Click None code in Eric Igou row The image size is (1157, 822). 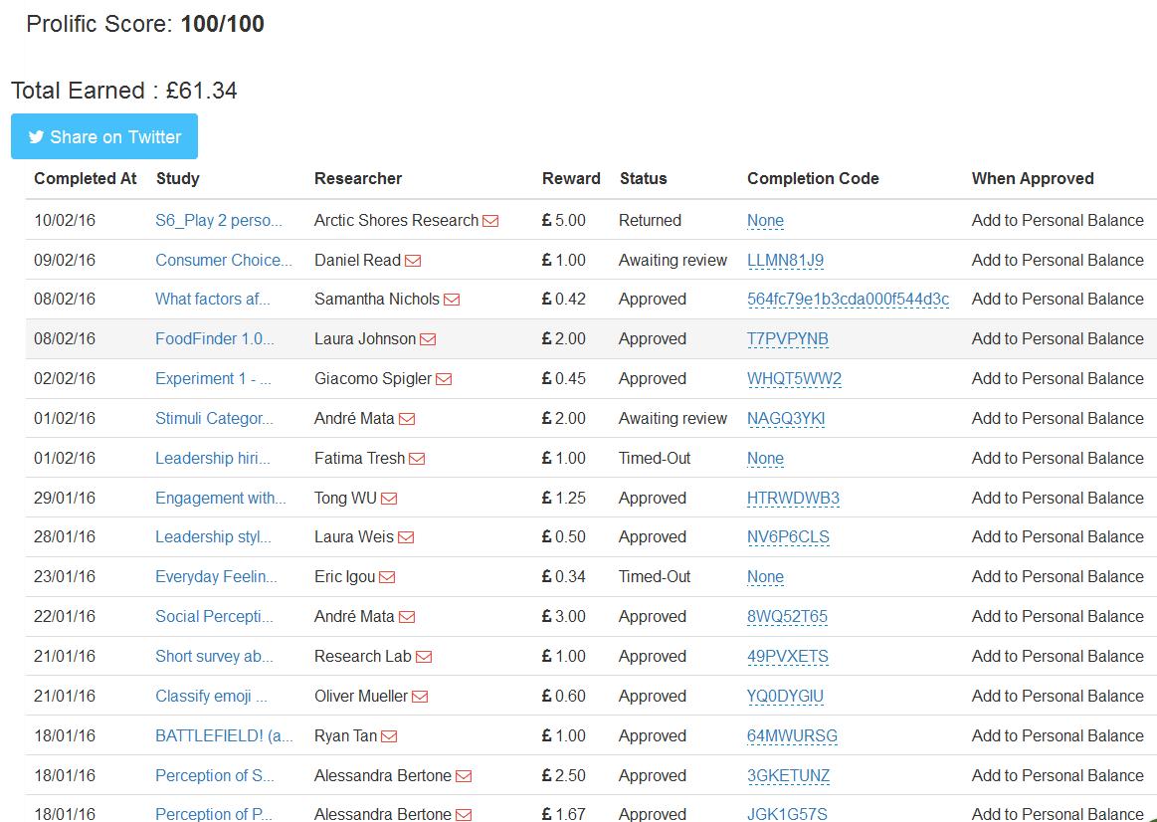point(765,577)
